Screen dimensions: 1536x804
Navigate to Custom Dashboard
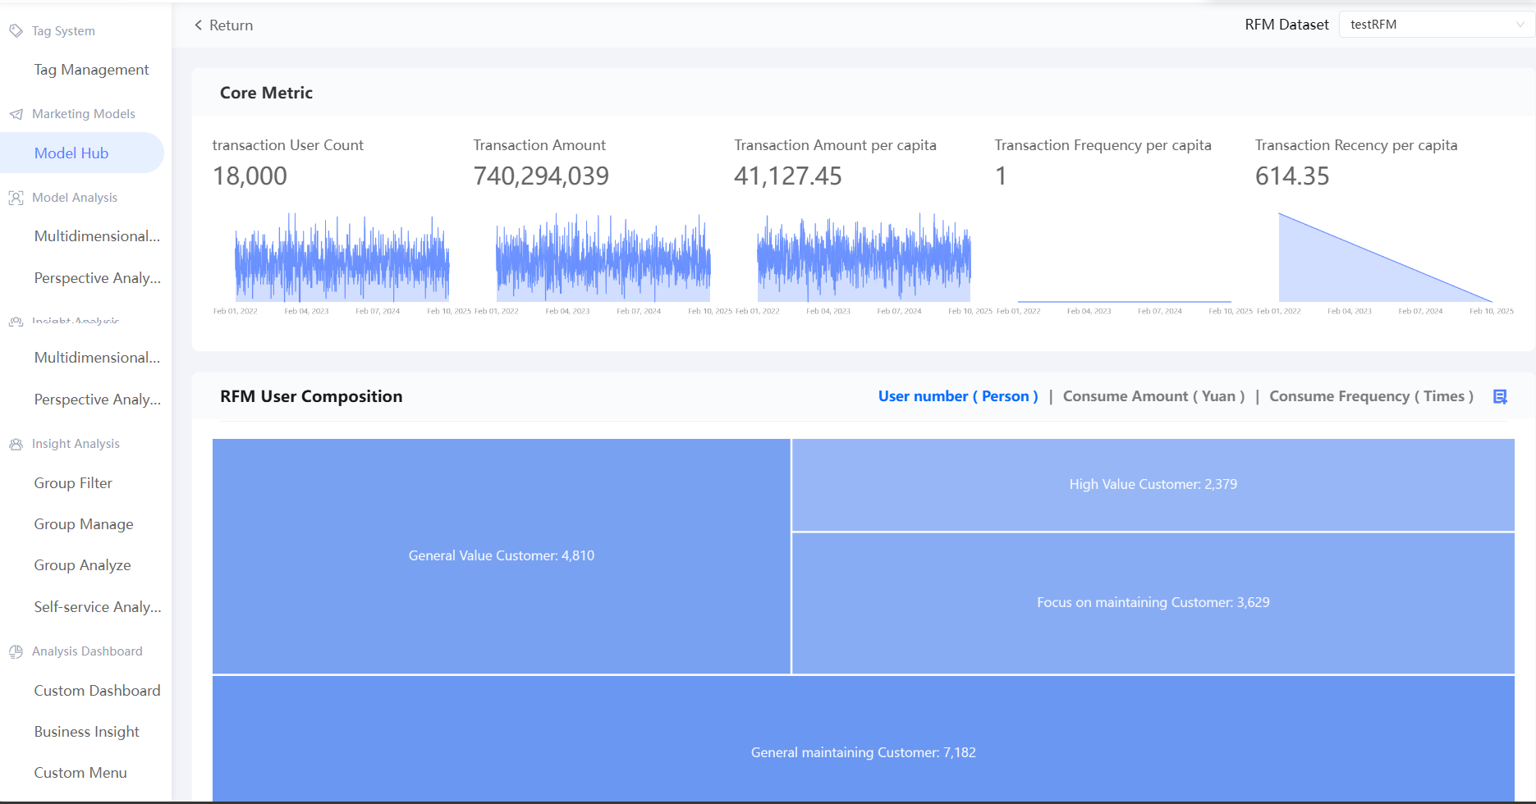(97, 691)
